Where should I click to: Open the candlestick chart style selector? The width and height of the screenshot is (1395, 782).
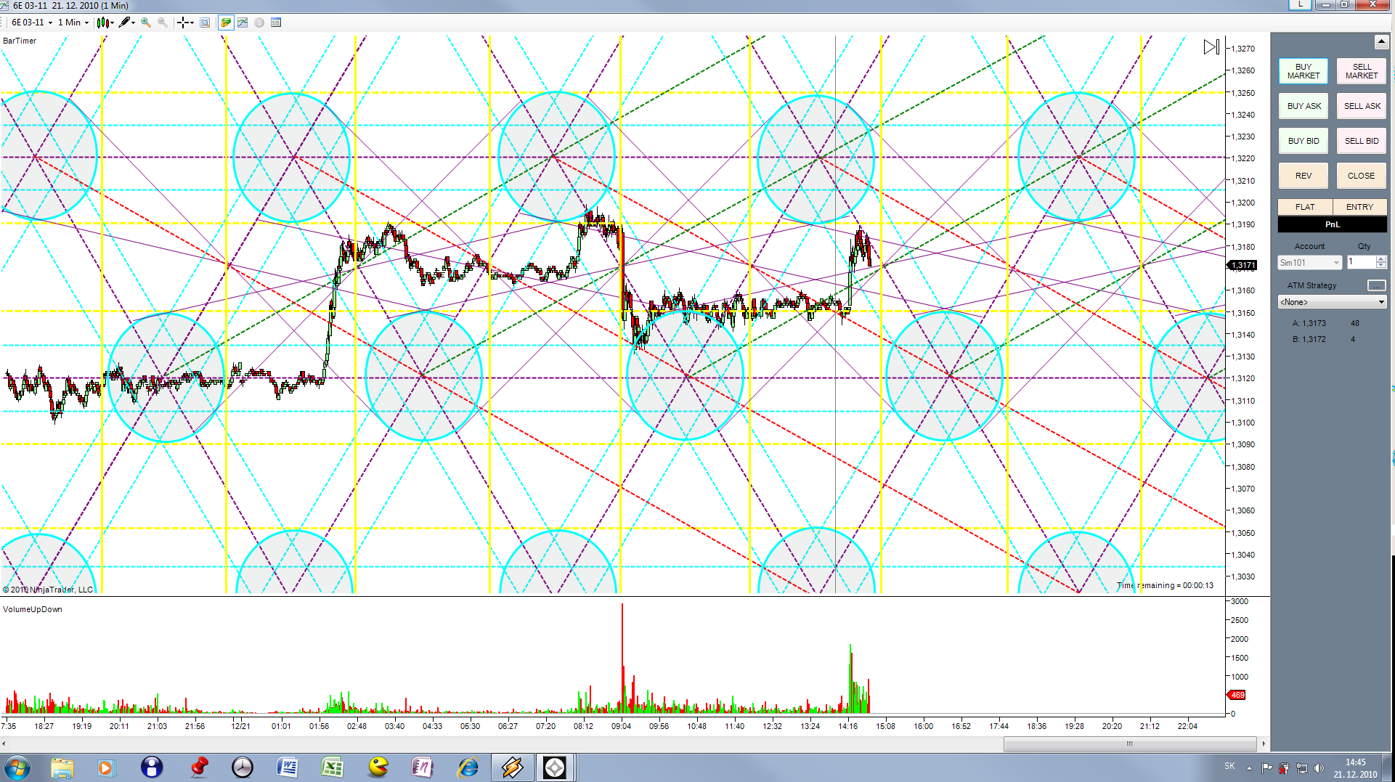(x=105, y=23)
